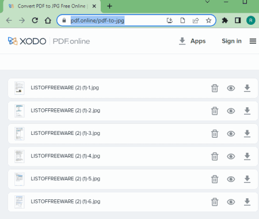259x219 pixels.
Task: Select file name LISTOFFREEWARE (2) (1)-2.jpg
Action: click(66, 111)
